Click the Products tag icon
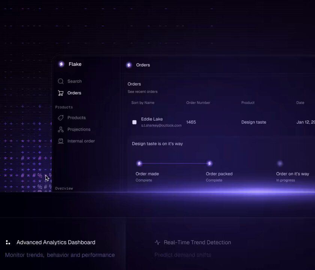Image resolution: width=315 pixels, height=270 pixels. [61, 118]
